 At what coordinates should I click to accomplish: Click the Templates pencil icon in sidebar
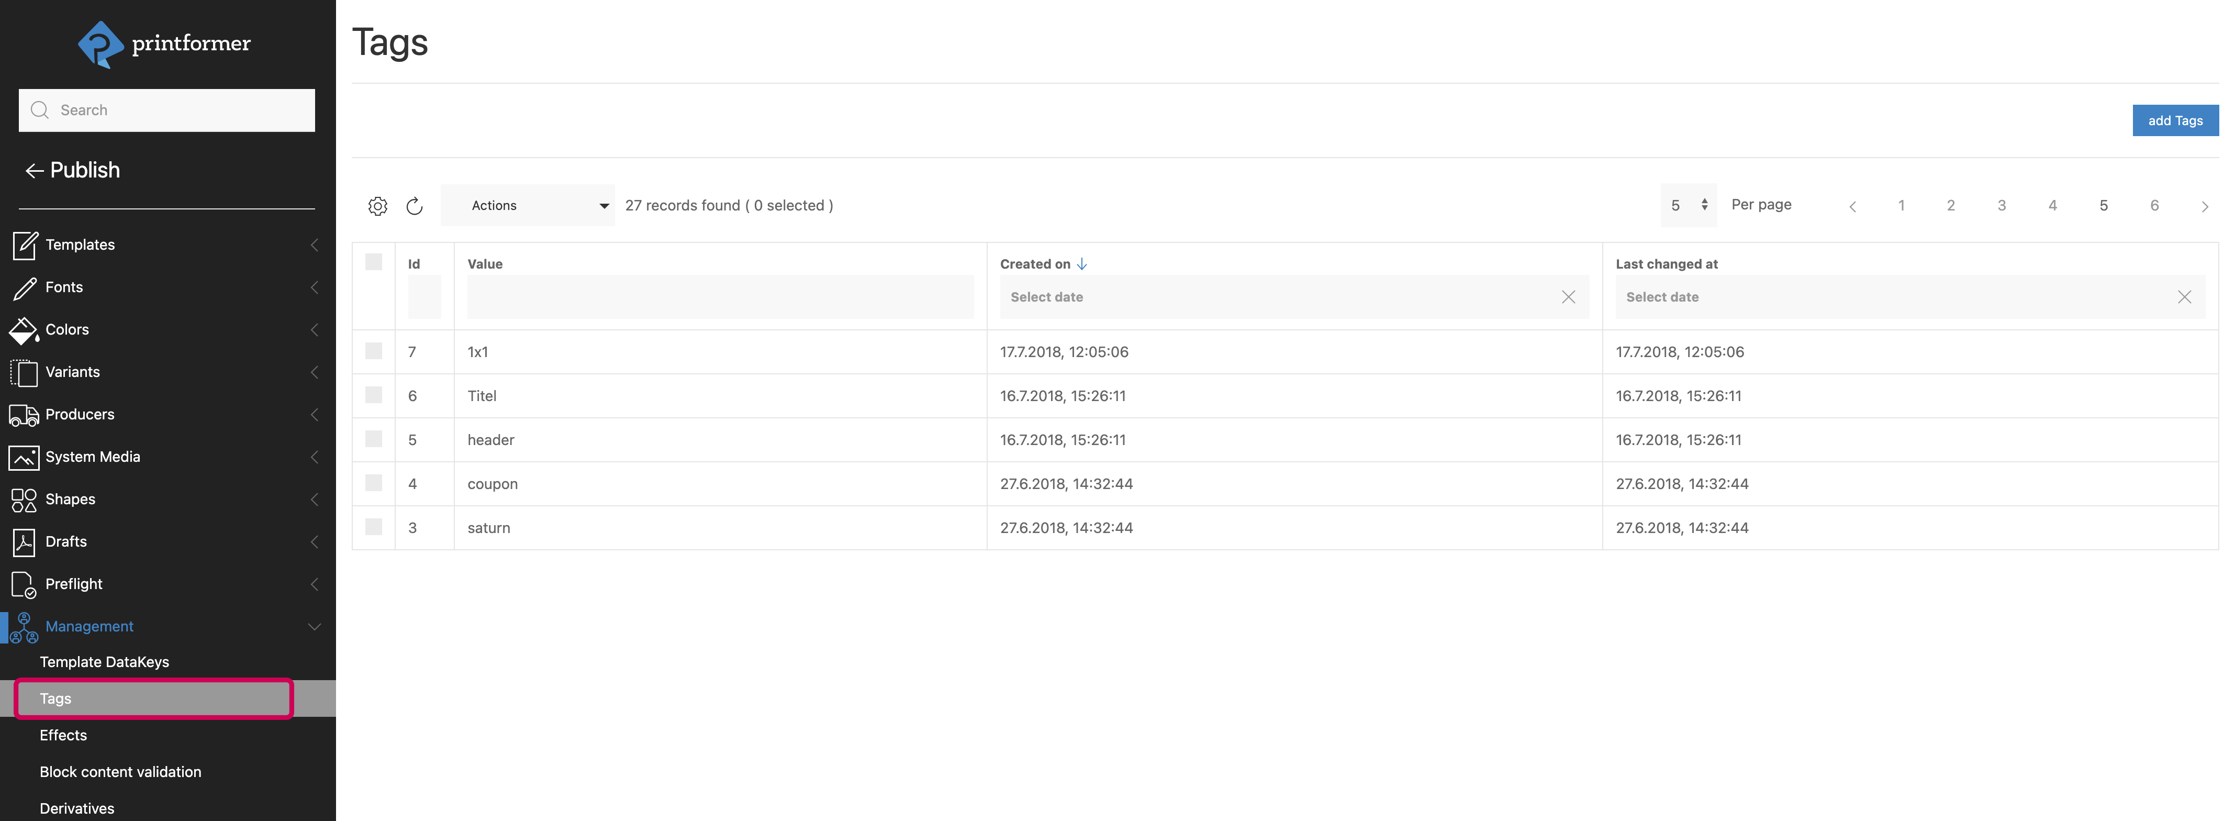tap(24, 245)
